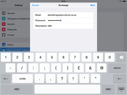Tap the Privacy hand icon
This screenshot has width=127, height=95.
tap(4, 35)
